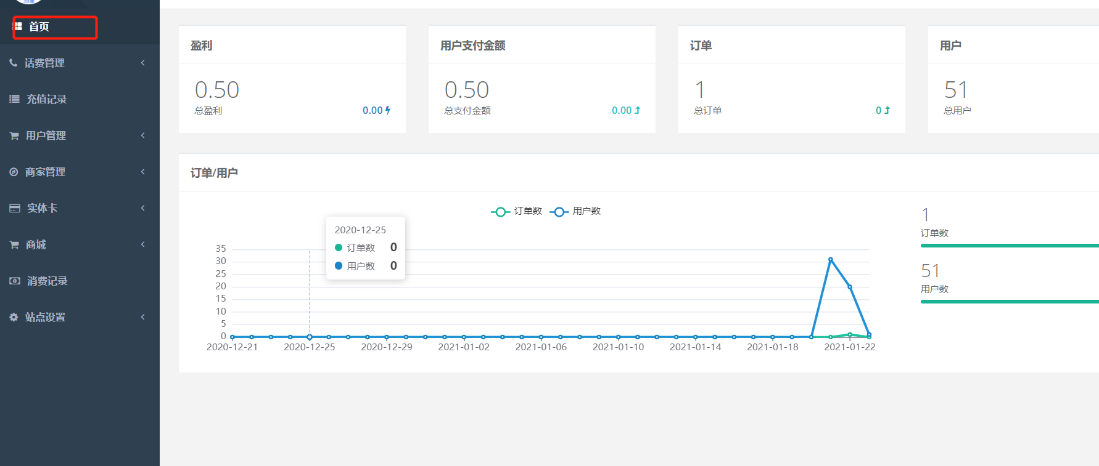The width and height of the screenshot is (1099, 466).
Task: Click the 总支付金额 label
Action: [x=467, y=111]
